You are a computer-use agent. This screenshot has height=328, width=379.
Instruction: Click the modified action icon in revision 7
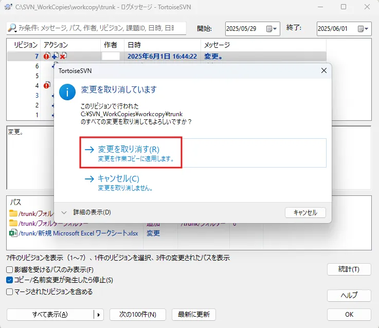[x=47, y=56]
